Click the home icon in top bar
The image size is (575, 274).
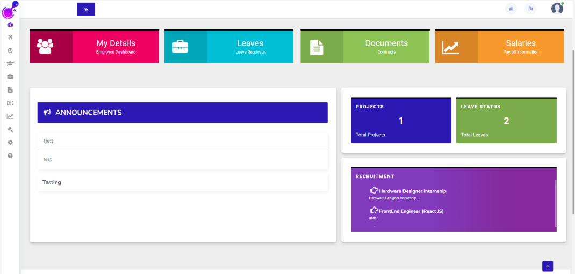click(x=511, y=9)
